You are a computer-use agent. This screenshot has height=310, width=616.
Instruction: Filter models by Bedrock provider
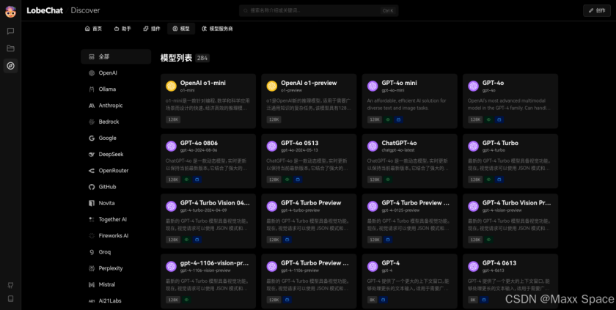116,122
